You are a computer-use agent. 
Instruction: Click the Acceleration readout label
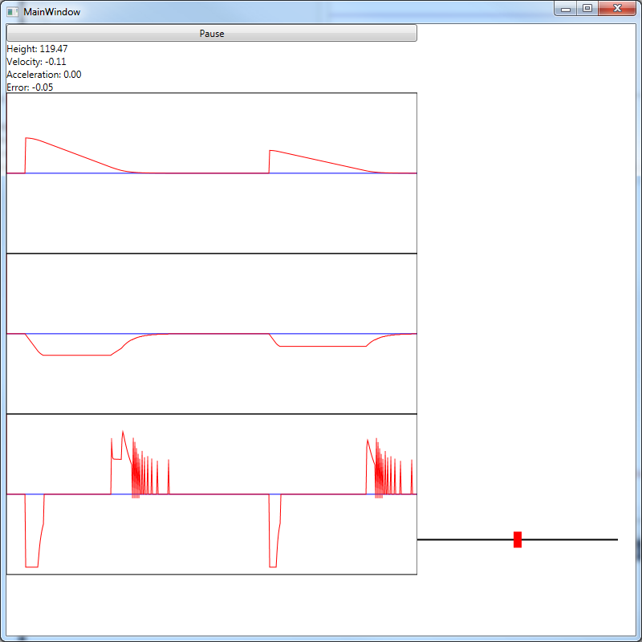[x=43, y=75]
